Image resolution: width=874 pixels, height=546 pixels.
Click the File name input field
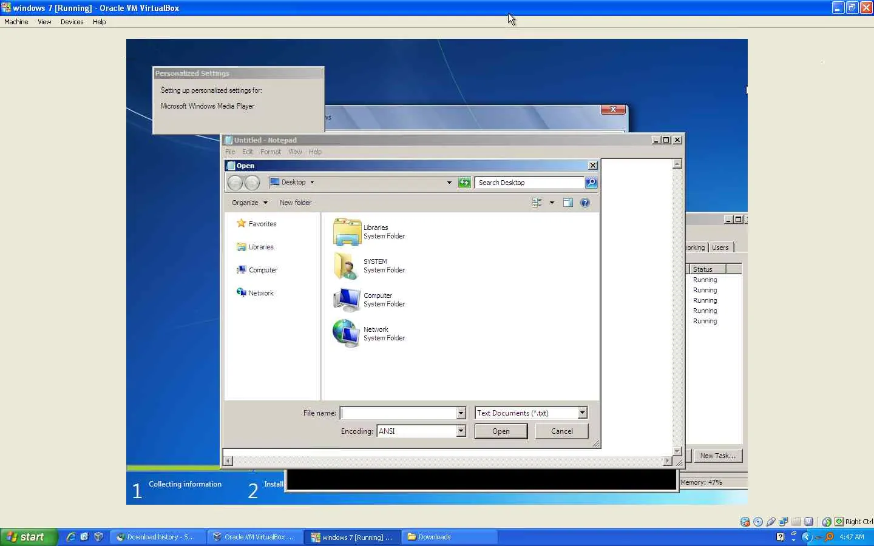[x=398, y=413]
